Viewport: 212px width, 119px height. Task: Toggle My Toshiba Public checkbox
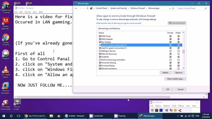click(x=179, y=42)
